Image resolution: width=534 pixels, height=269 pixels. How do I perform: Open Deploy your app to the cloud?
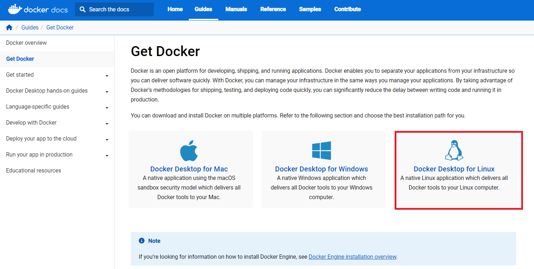tap(41, 139)
